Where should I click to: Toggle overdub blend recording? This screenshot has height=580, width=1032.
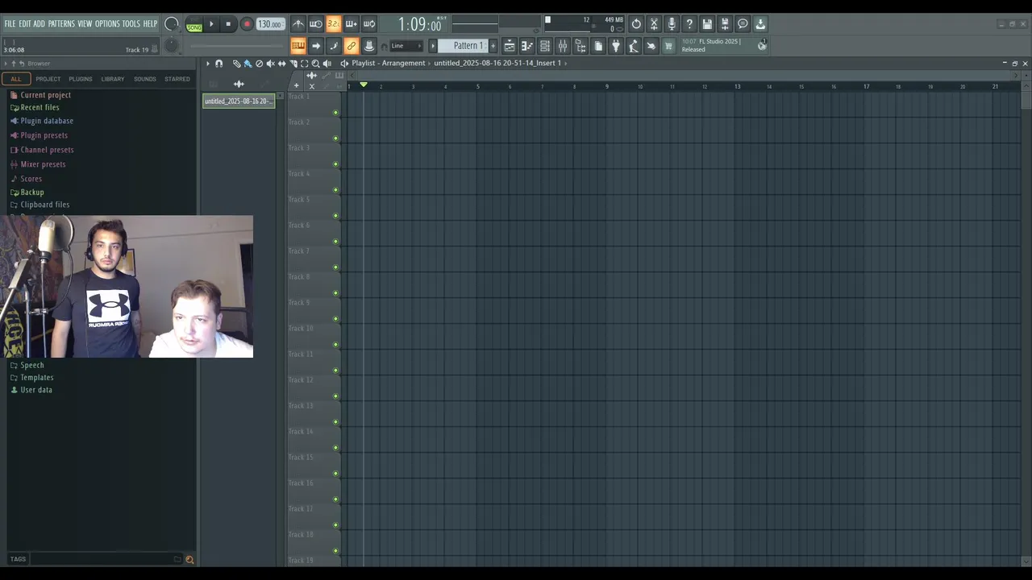(x=352, y=23)
